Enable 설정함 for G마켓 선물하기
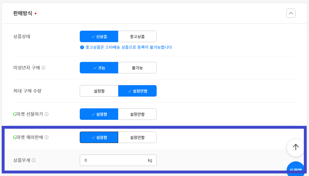 [x=99, y=114]
